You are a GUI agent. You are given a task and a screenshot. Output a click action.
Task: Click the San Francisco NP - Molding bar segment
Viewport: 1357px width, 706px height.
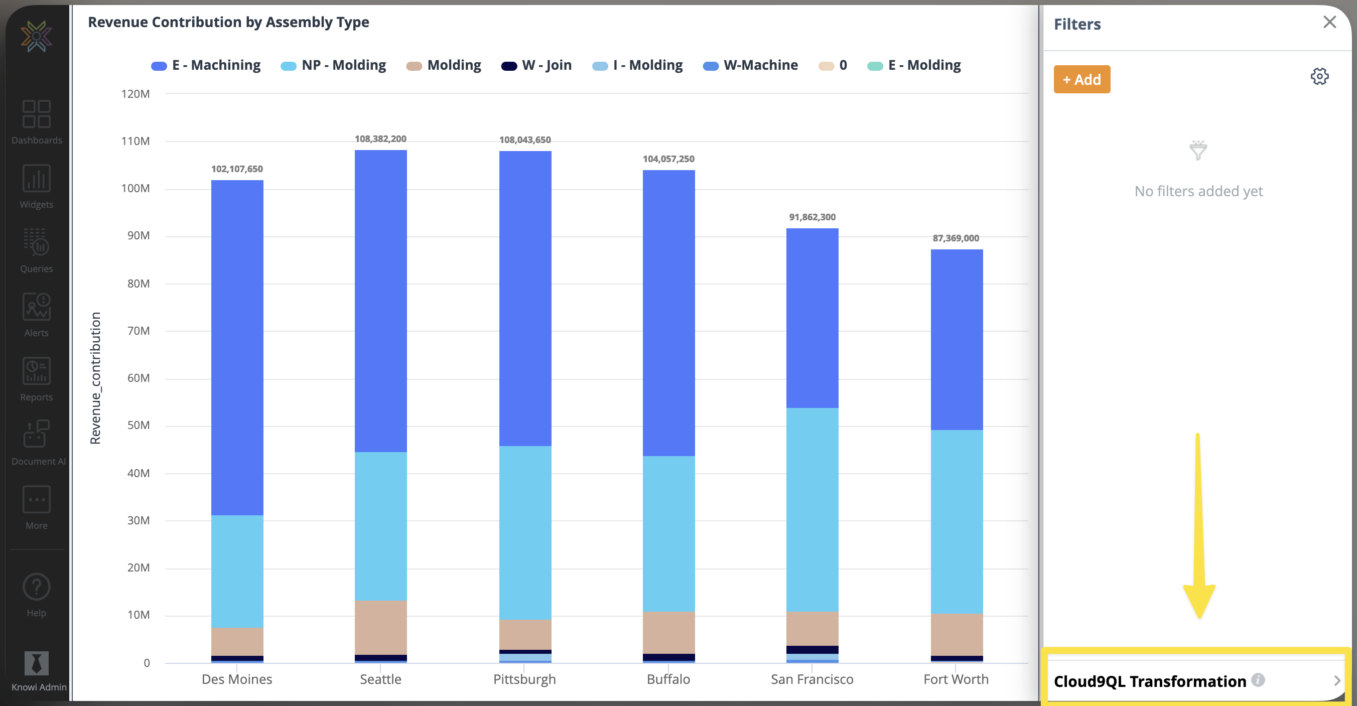click(812, 509)
